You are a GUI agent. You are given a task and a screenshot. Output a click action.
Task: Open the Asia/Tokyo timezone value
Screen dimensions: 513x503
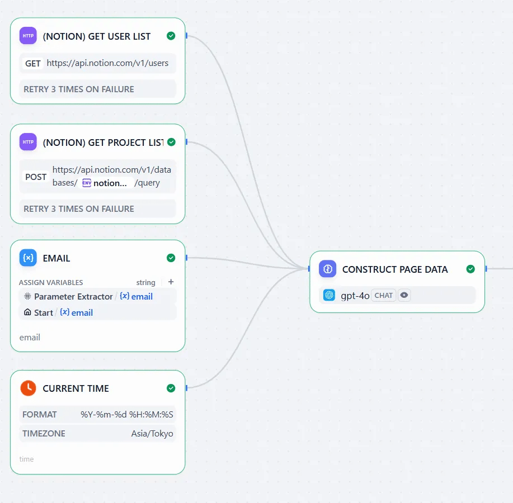coord(152,434)
